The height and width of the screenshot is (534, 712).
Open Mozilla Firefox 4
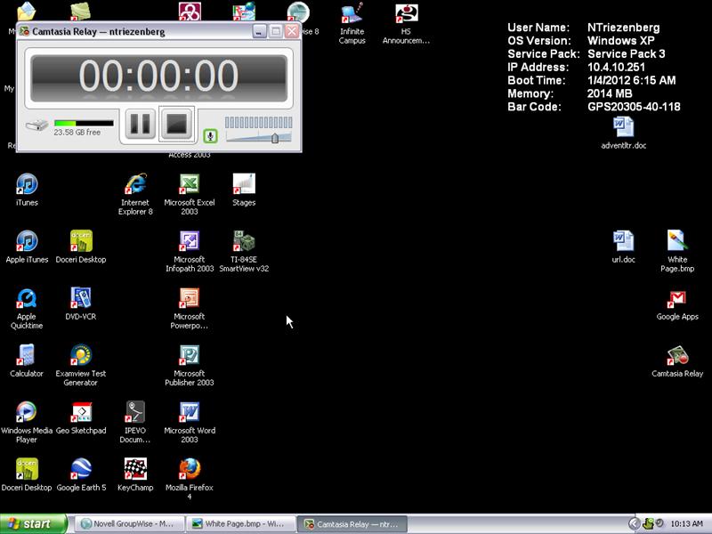[190, 480]
